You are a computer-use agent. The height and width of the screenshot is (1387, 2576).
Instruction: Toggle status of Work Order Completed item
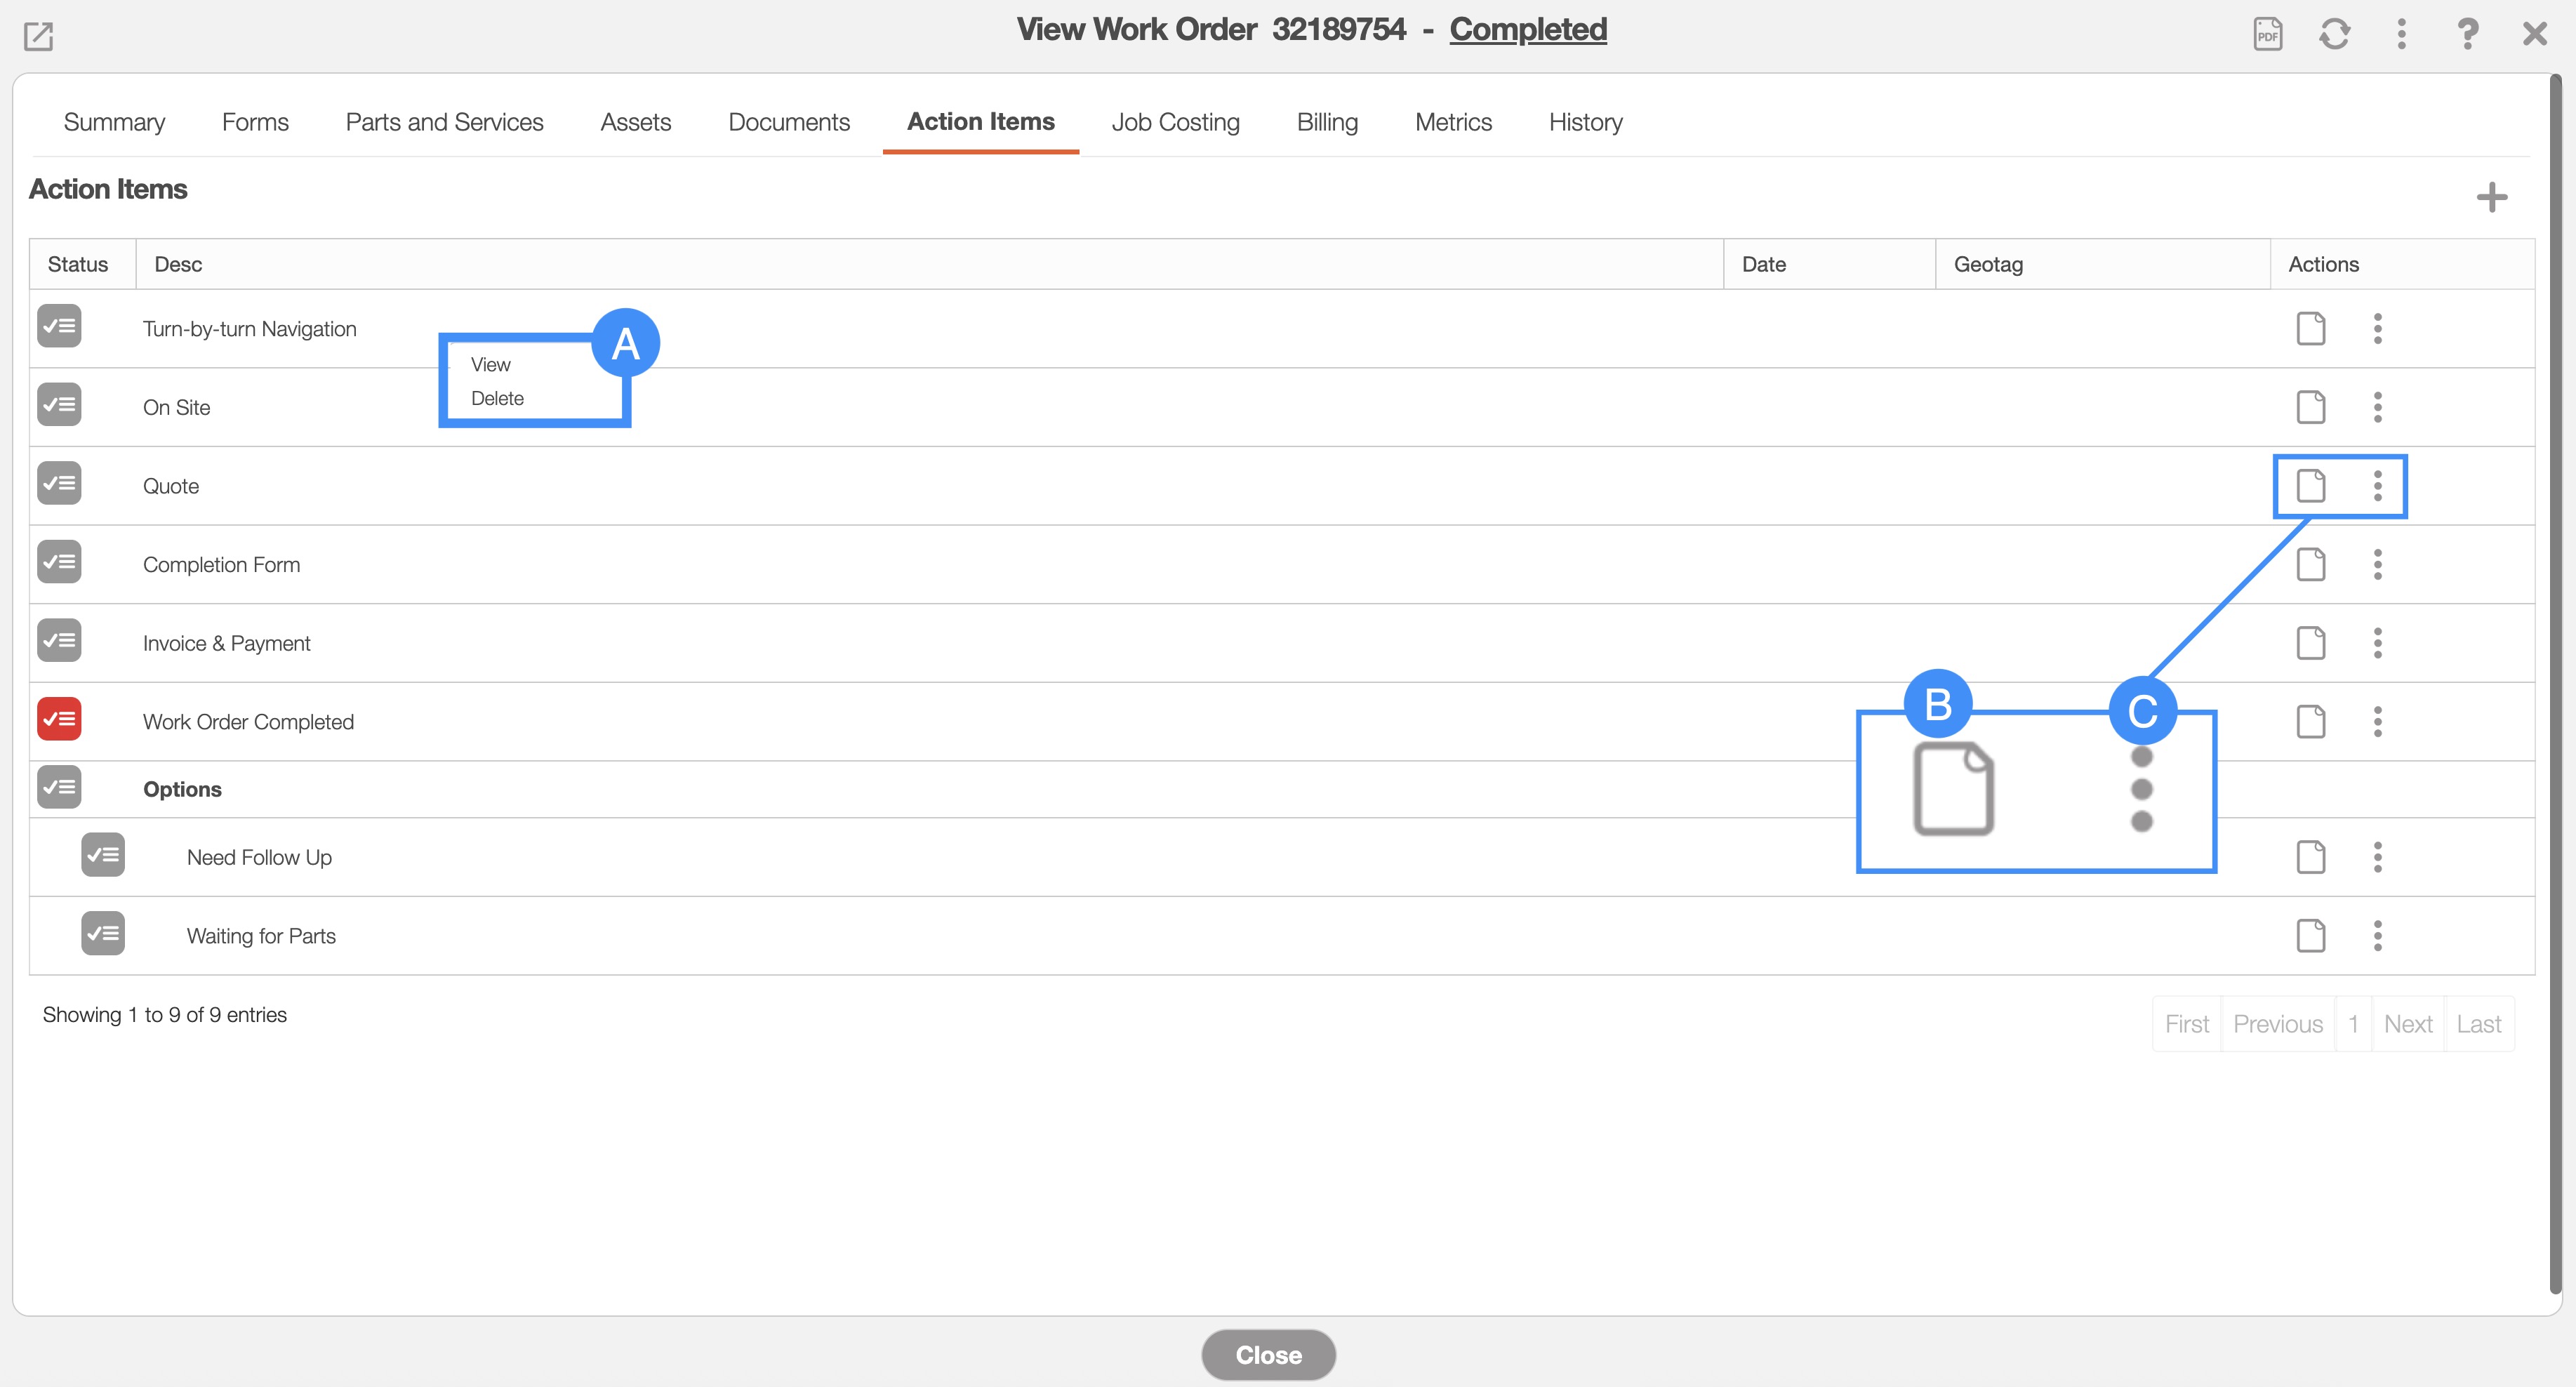pyautogui.click(x=59, y=719)
